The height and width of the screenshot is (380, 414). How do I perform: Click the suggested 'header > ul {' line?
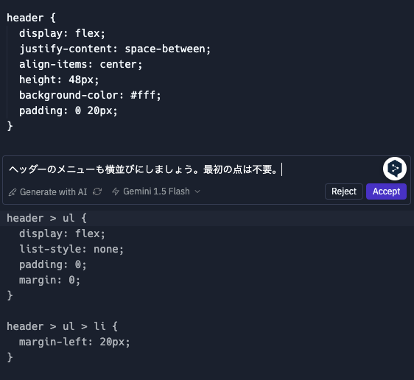coord(46,218)
